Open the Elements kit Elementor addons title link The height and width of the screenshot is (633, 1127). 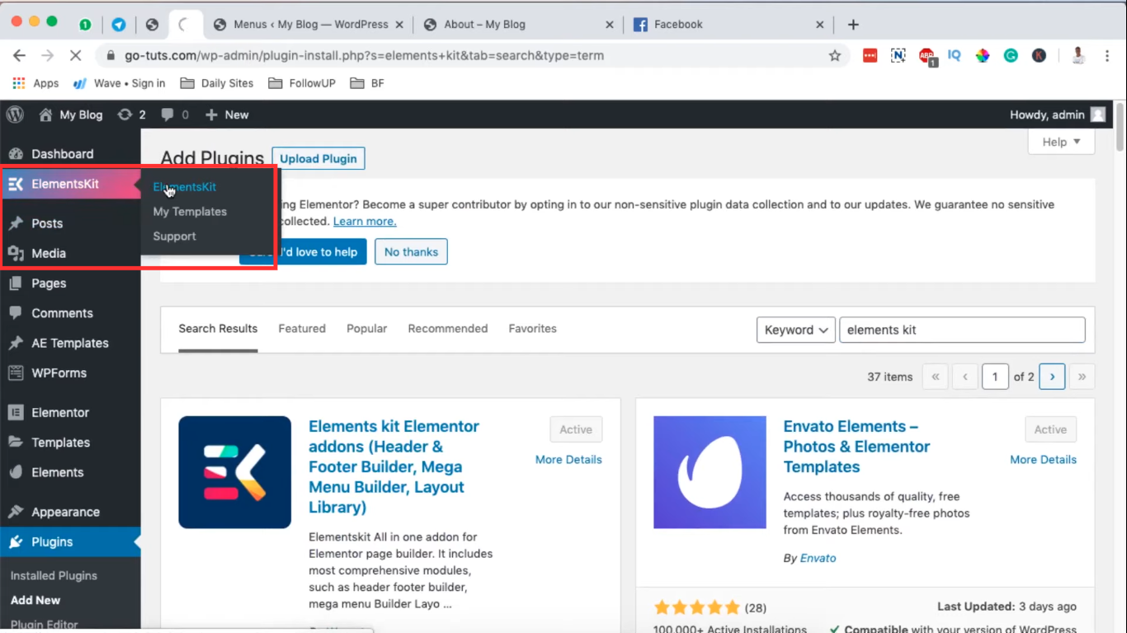pos(394,467)
